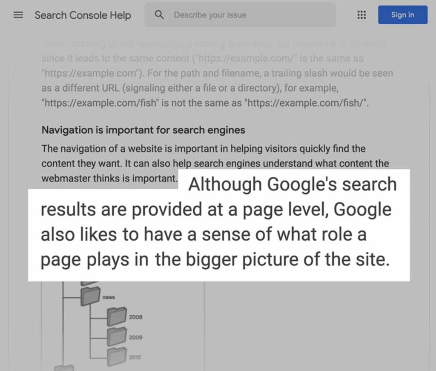The image size is (436, 371).
Task: Click the folder above the news folder
Action: [89, 283]
